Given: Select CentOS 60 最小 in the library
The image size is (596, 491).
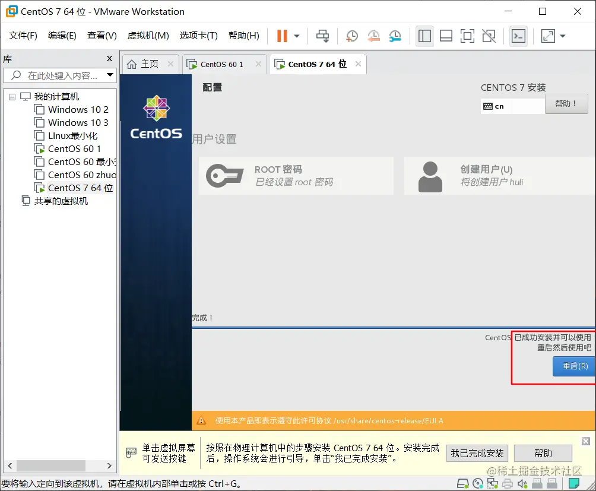Looking at the screenshot, I should click(x=75, y=162).
